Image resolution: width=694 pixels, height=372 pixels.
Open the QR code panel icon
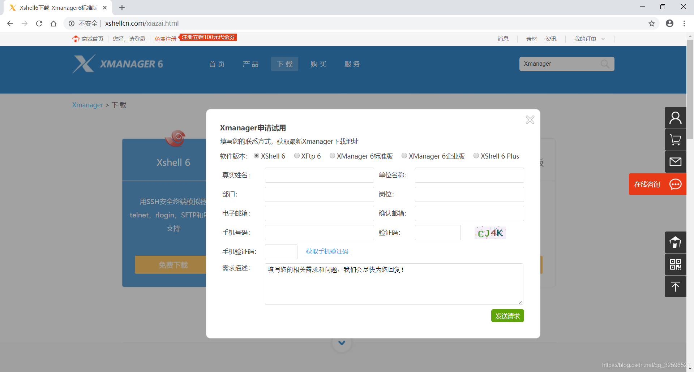point(675,264)
